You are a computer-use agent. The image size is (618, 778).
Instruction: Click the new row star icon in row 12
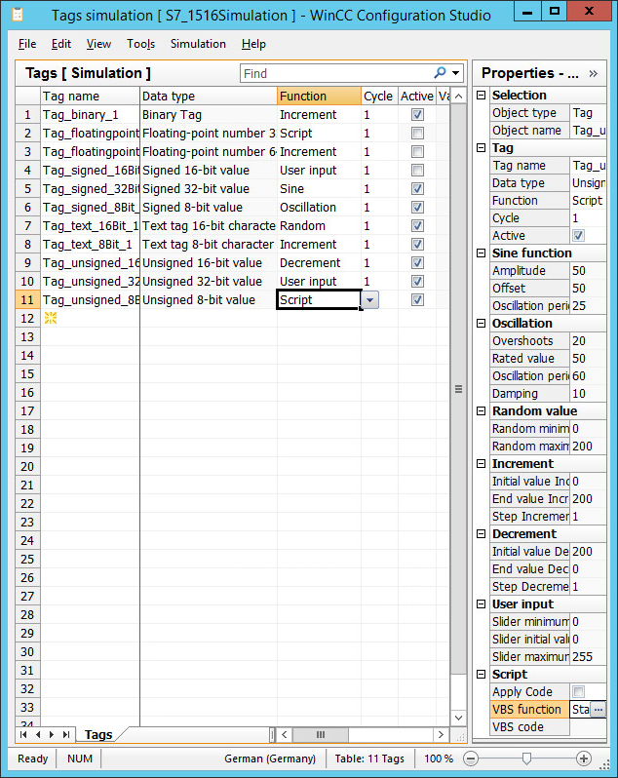click(x=50, y=319)
